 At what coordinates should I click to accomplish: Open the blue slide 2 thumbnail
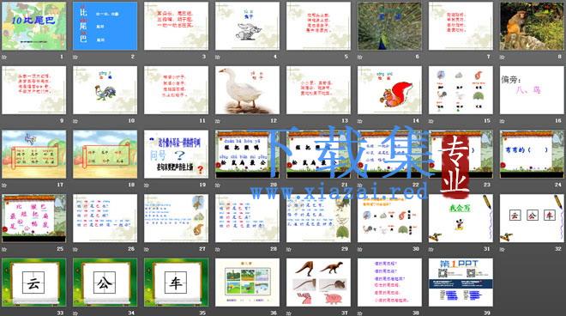(x=105, y=26)
